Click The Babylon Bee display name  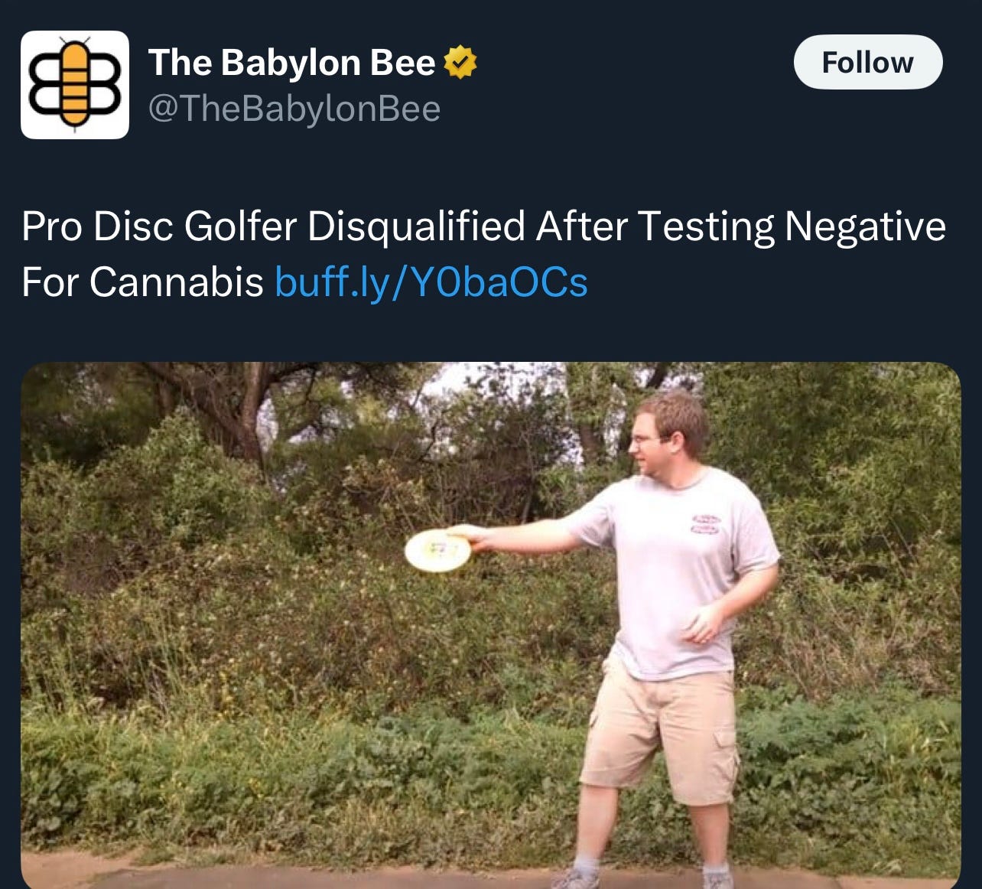coord(291,63)
